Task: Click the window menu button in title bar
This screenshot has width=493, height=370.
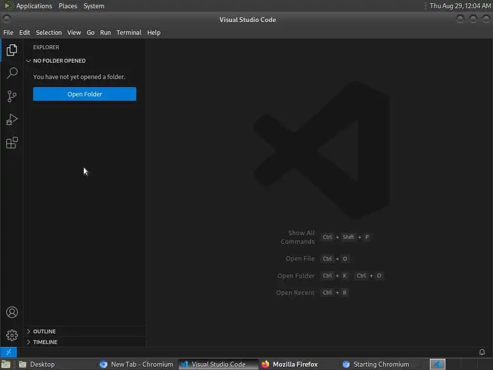Action: tap(7, 19)
